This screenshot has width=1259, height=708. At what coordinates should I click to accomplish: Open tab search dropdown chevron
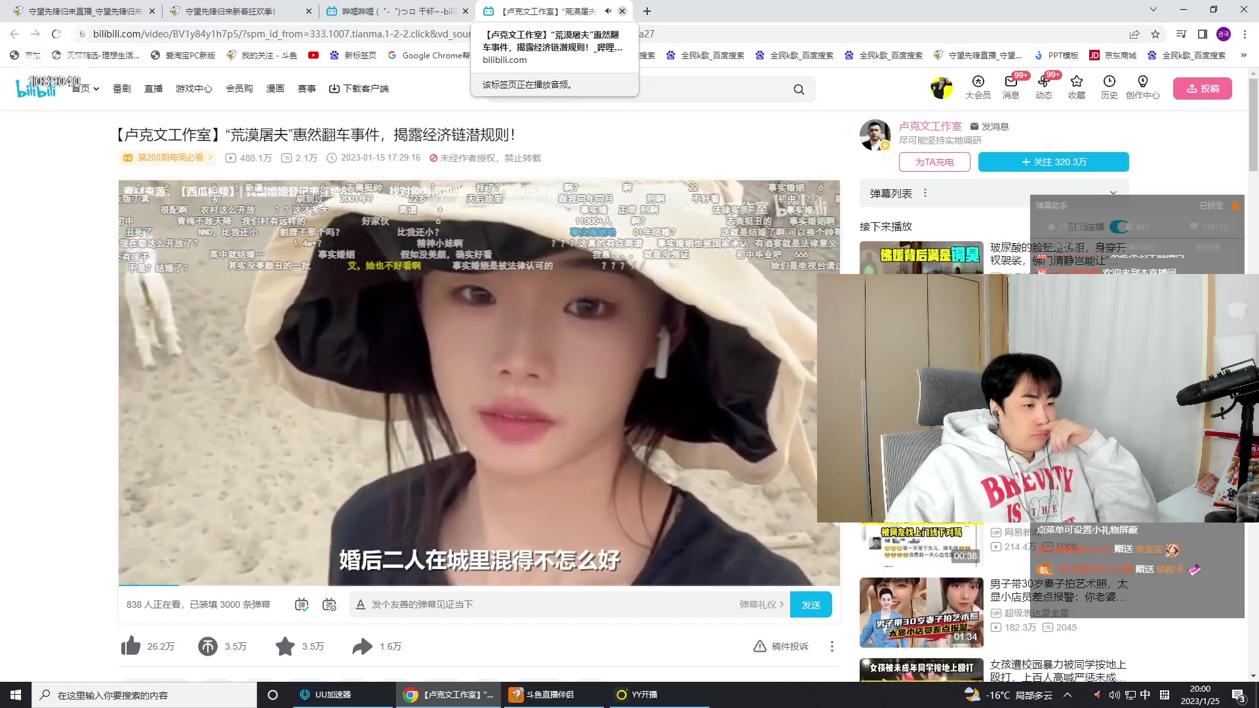(1153, 10)
